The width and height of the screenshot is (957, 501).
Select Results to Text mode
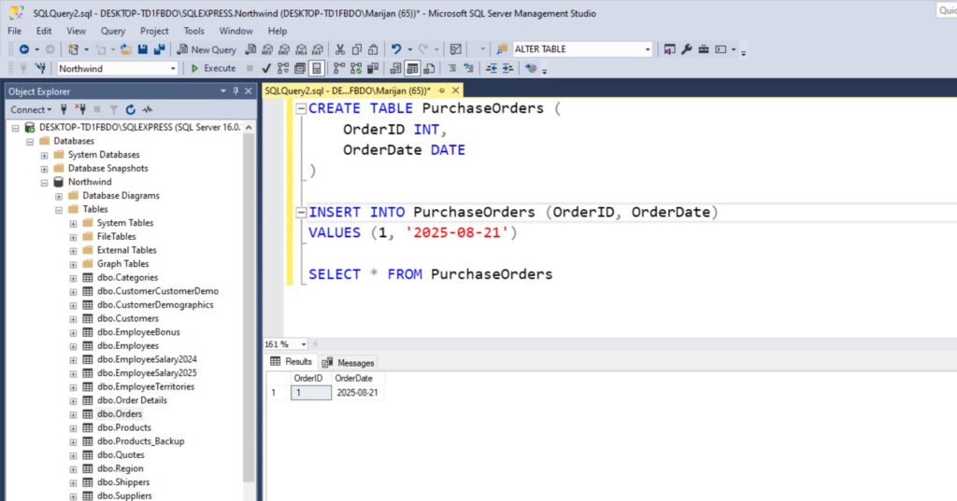point(395,68)
